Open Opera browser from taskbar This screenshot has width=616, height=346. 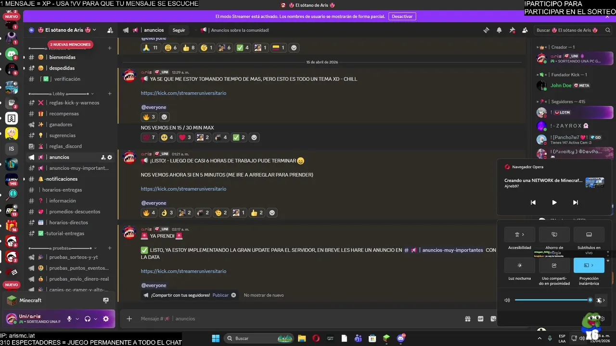click(316, 338)
